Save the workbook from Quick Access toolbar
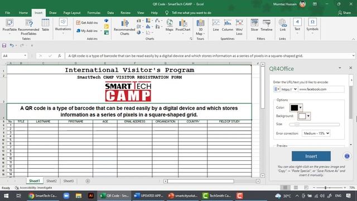This screenshot has height=201, width=357. pyautogui.click(x=4, y=46)
